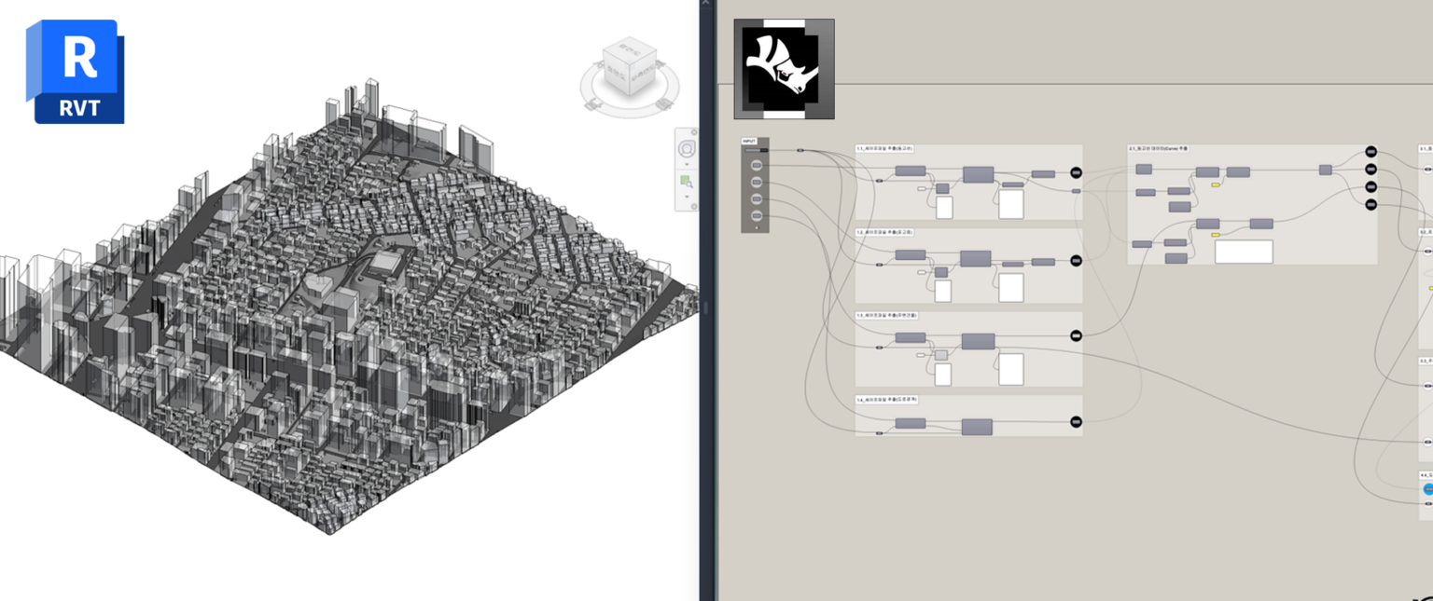Click the last round parameter in INPUT group
This screenshot has height=601, width=1433.
point(757,216)
